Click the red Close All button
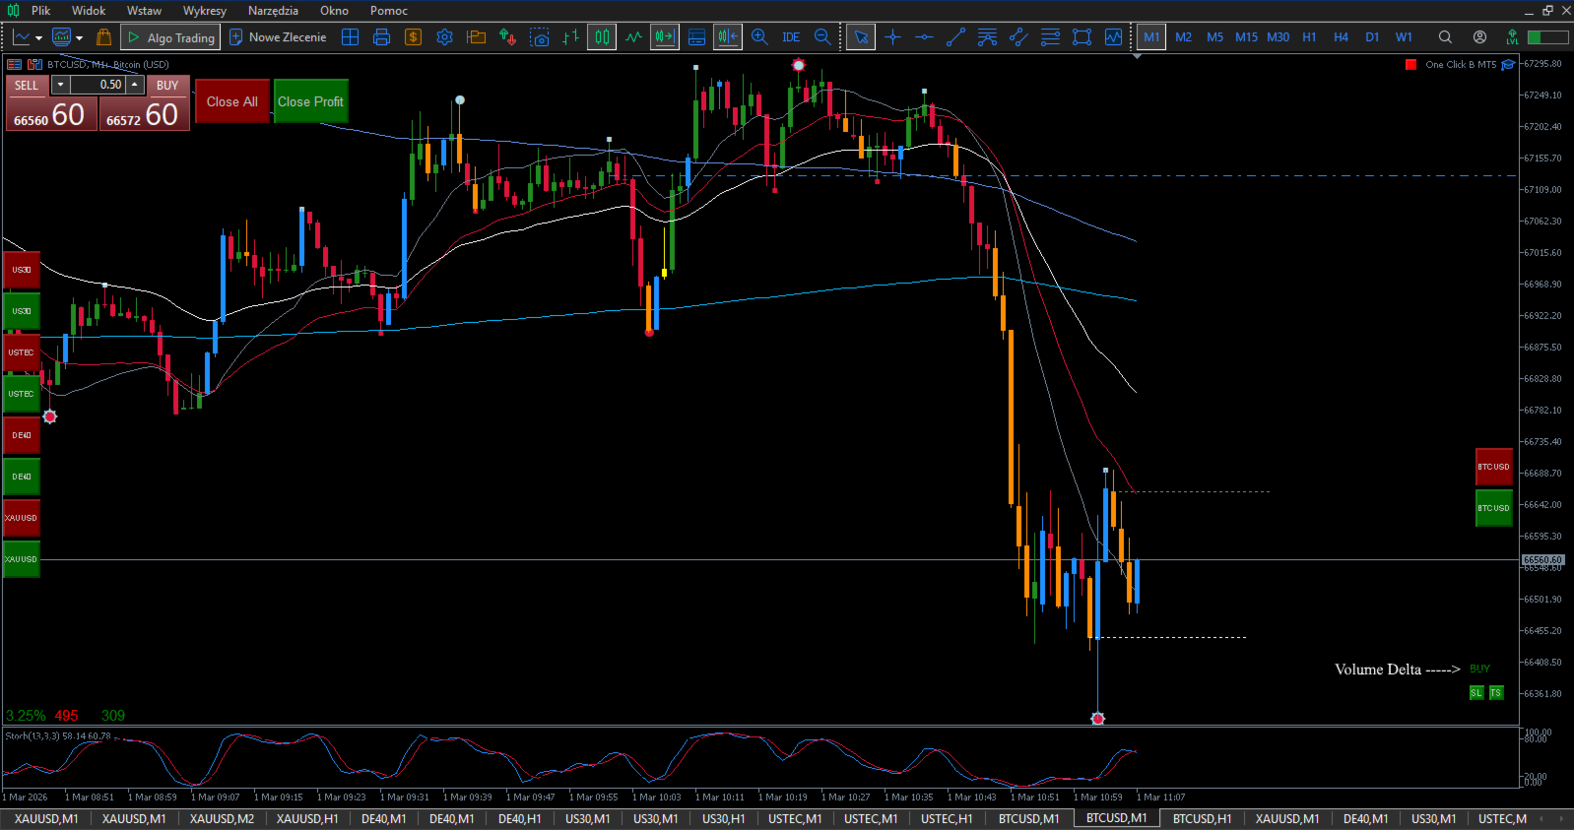The height and width of the screenshot is (830, 1574). (232, 101)
